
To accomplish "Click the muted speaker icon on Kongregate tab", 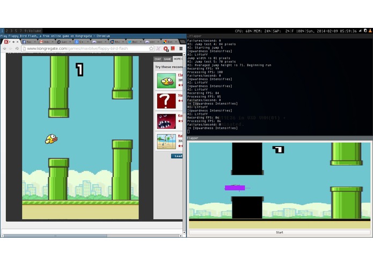I will (x=13, y=42).
